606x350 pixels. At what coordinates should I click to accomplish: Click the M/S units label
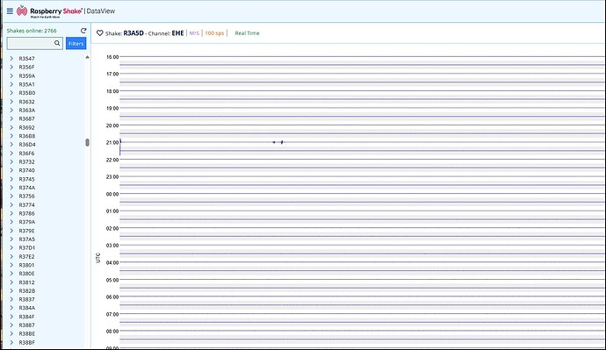(194, 33)
